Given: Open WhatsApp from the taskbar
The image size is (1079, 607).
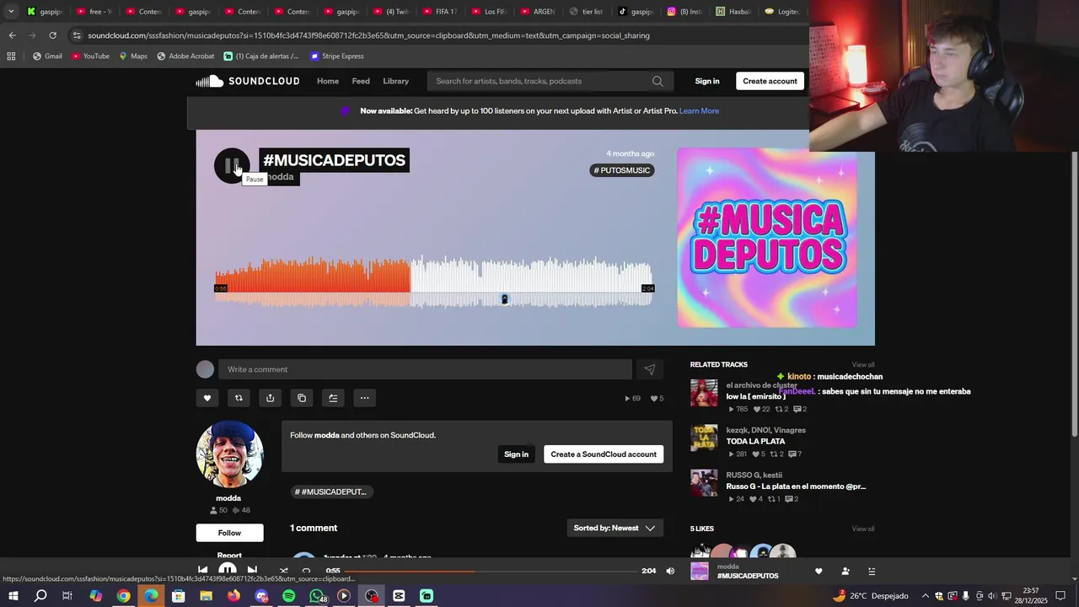Looking at the screenshot, I should coord(317,596).
